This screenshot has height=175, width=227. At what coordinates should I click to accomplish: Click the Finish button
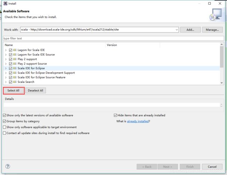(190, 167)
